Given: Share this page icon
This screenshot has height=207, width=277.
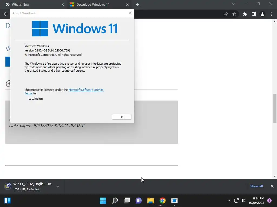Looking at the screenshot, I should (x=226, y=14).
